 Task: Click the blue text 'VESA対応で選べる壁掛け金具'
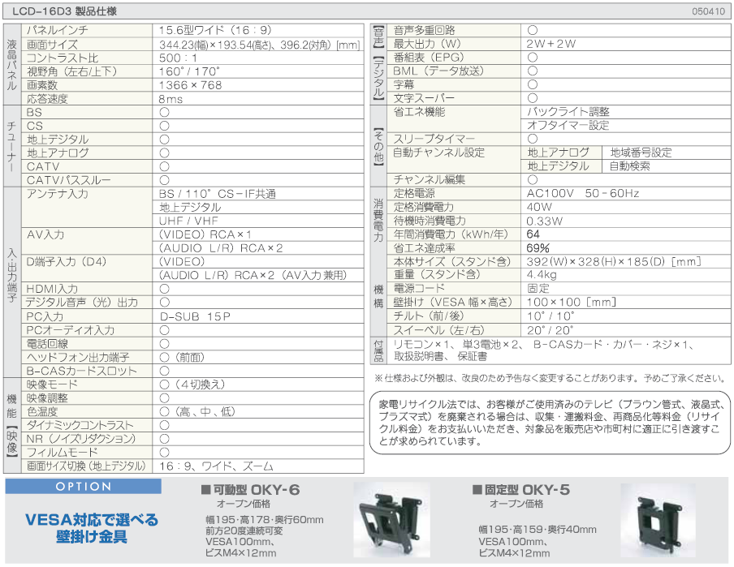tap(91, 528)
